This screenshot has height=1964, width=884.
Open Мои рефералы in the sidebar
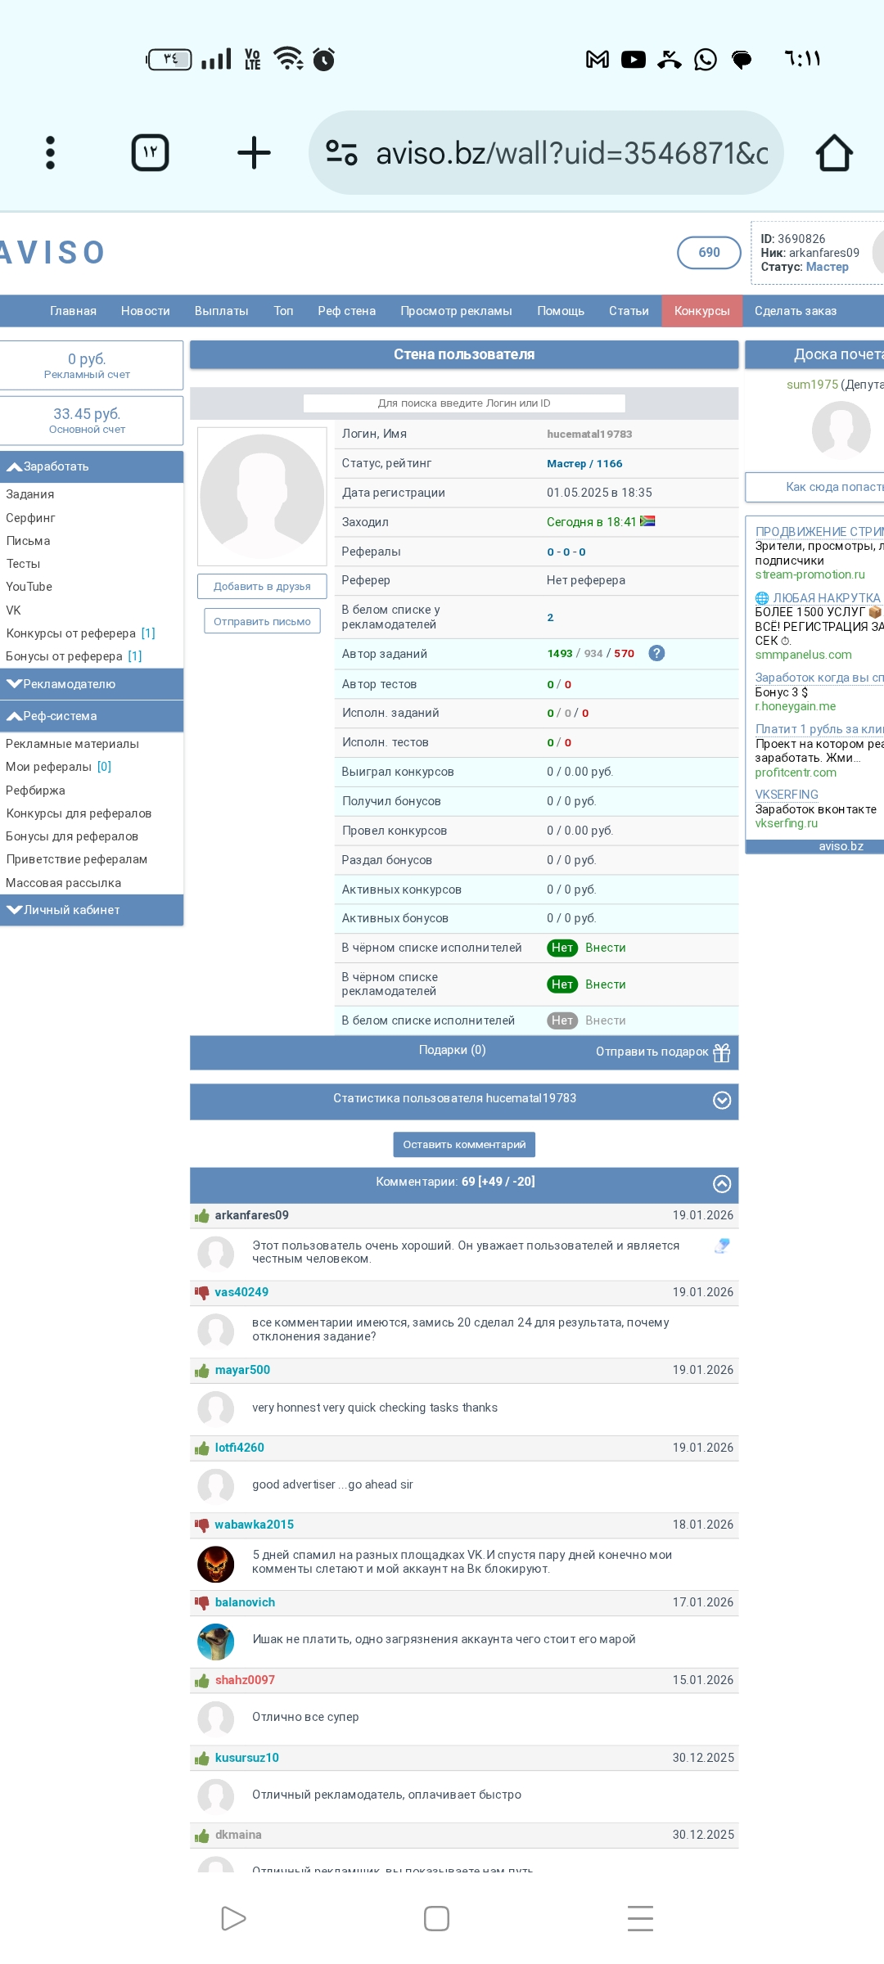pyautogui.click(x=48, y=767)
